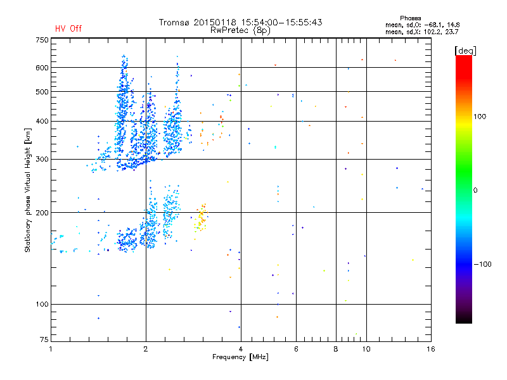Click the '[deg]' colorbar unit label
507x380 pixels.
click(465, 51)
